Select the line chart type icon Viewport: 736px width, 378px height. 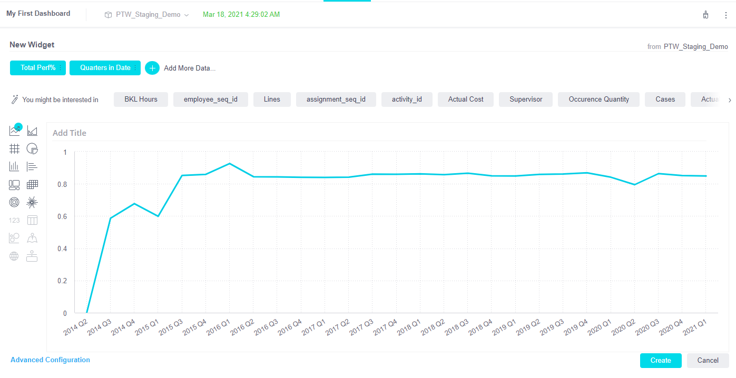(15, 131)
